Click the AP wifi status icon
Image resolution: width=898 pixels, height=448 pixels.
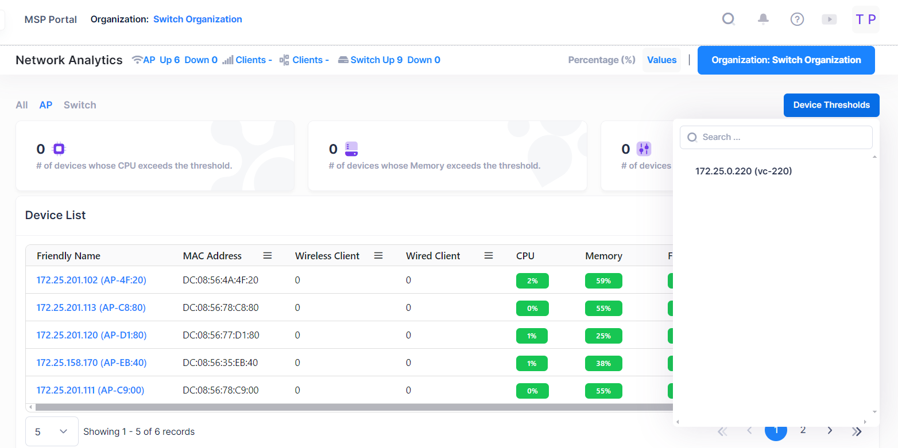[137, 60]
